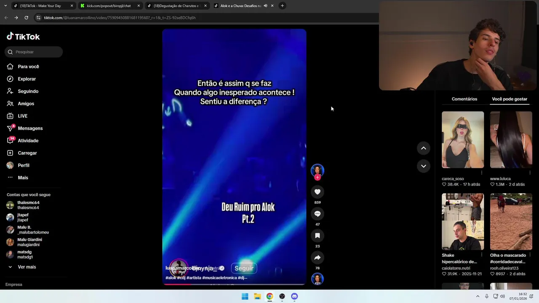This screenshot has height=303, width=539.
Task: Click the taskbar microphone icon
Action: point(487,296)
